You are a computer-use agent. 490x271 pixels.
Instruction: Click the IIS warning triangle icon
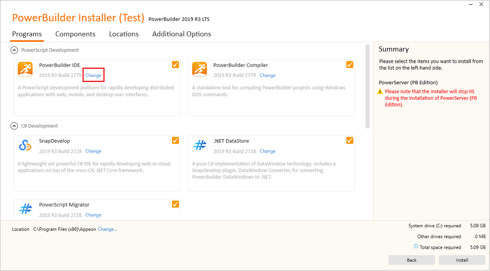click(380, 92)
